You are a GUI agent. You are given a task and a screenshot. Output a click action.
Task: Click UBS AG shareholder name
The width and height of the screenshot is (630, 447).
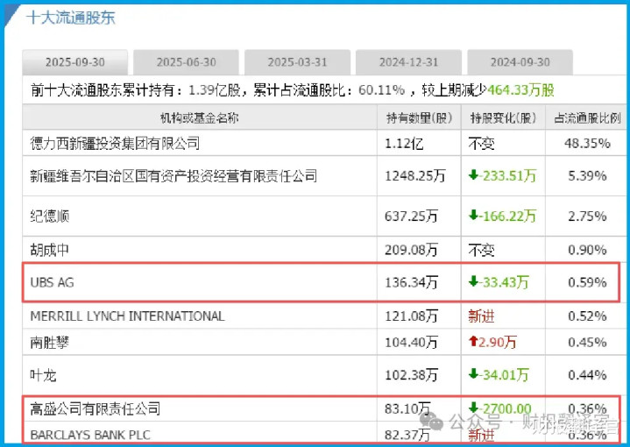click(53, 282)
